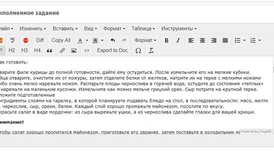Click the red stop-sign icon
The width and height of the screenshot is (274, 154).
(26, 40)
